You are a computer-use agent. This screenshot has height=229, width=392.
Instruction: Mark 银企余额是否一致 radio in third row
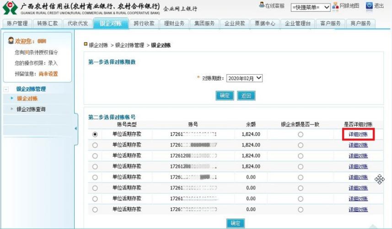[x=301, y=156]
